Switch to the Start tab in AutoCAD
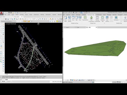The width and height of the screenshot is (127, 95). 4,17
